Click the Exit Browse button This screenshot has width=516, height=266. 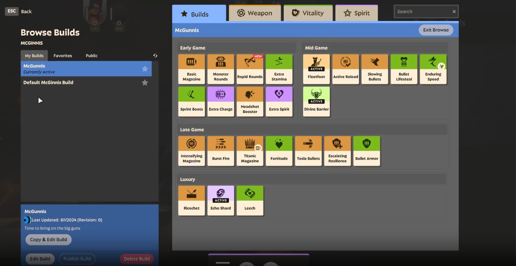436,30
